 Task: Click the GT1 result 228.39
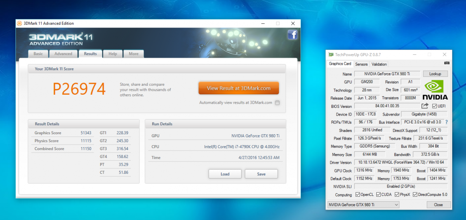pos(122,133)
